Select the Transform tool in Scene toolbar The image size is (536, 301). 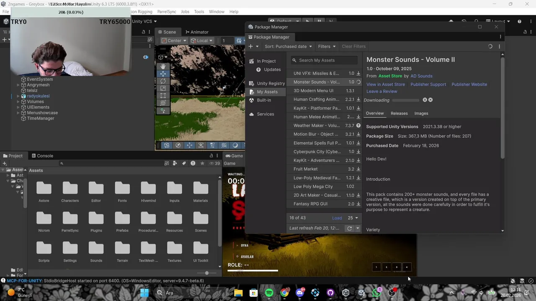click(x=163, y=103)
